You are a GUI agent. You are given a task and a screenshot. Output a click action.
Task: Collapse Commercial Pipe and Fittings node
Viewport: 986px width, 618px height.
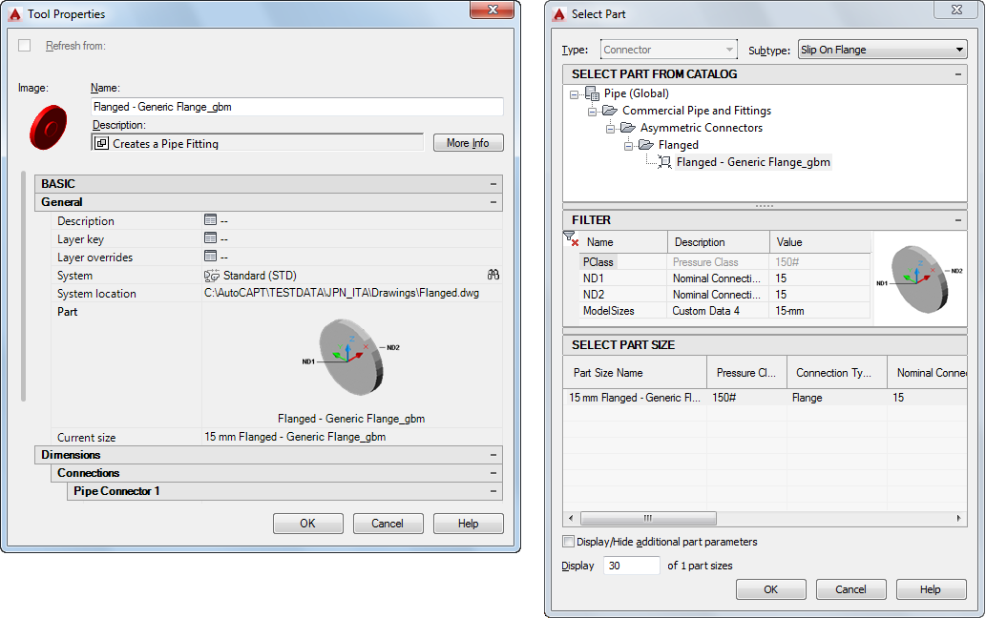pos(592,112)
